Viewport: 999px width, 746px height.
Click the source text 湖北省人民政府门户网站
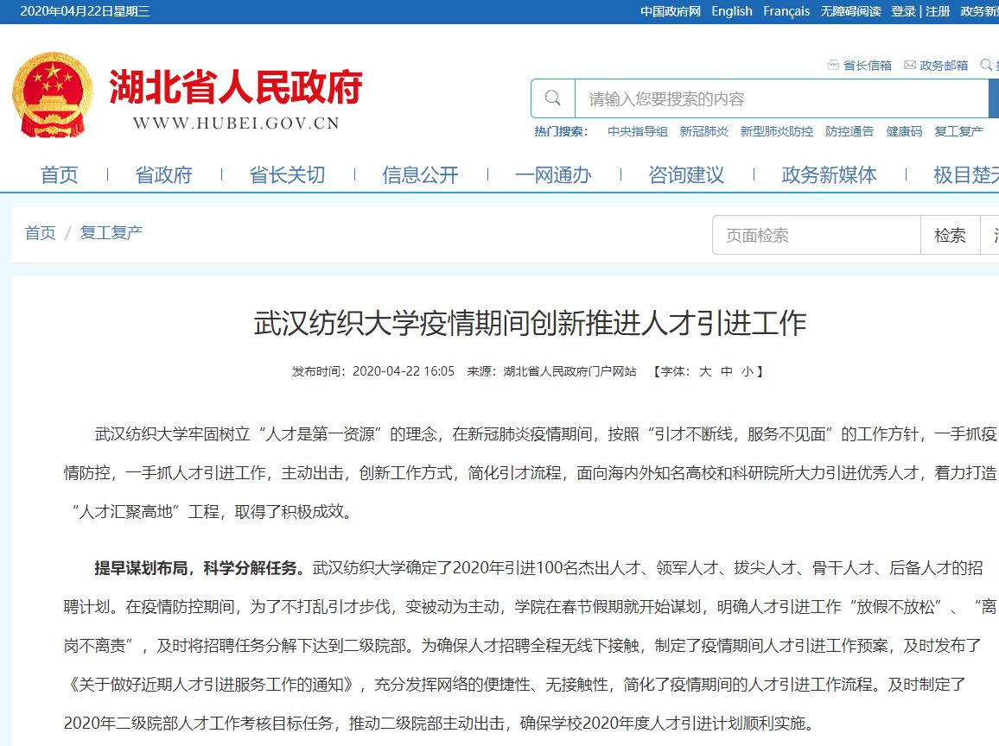tap(569, 371)
